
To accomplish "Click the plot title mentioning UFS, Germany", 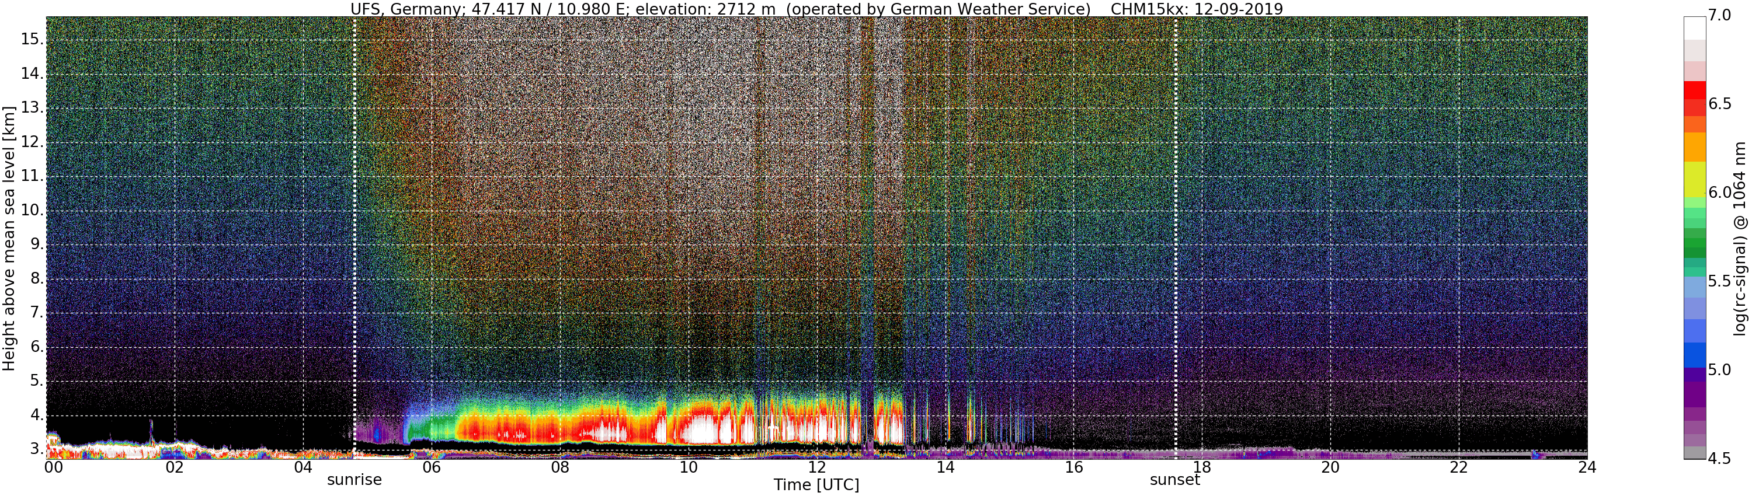I will point(816,9).
